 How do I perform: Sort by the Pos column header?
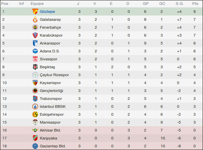click(5, 4)
